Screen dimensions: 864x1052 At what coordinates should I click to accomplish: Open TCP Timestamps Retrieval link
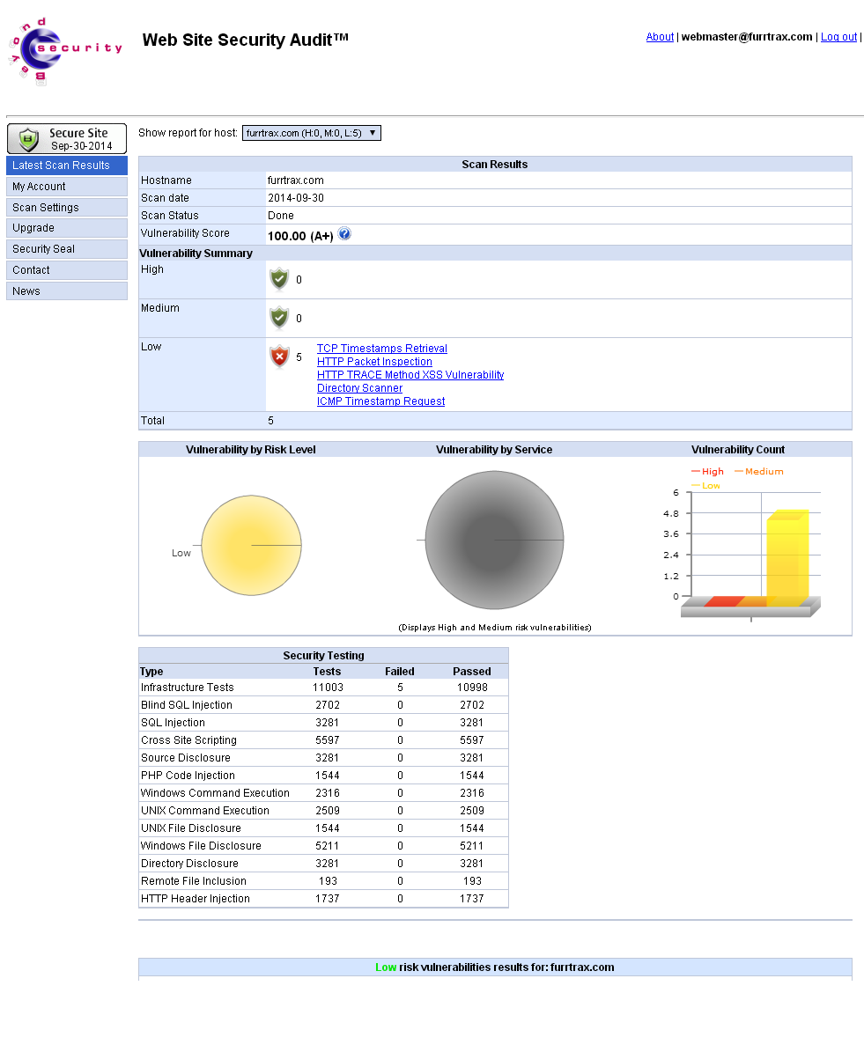381,349
